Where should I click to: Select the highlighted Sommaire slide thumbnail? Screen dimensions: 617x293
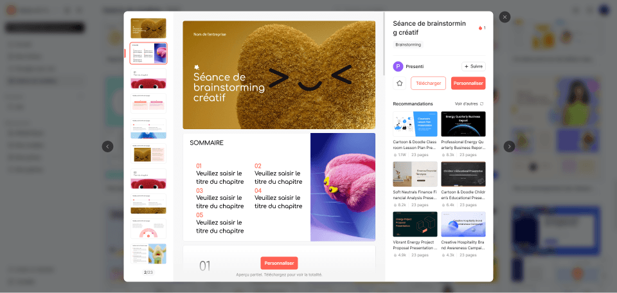148,53
